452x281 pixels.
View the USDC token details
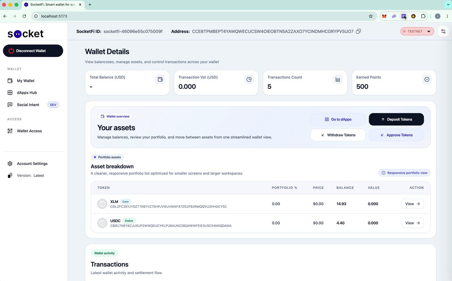pos(413,223)
